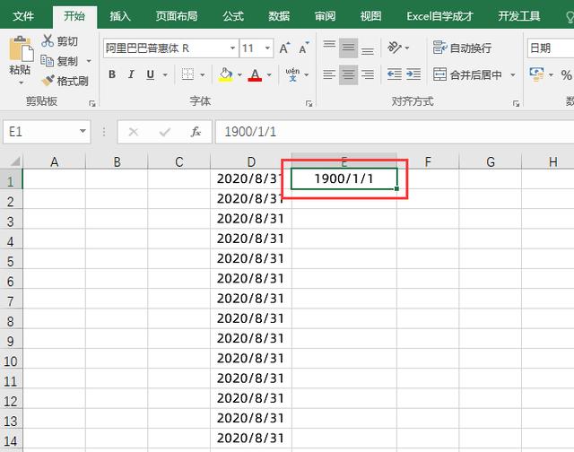Open the paste options arrow
The height and width of the screenshot is (452, 574).
tap(21, 83)
